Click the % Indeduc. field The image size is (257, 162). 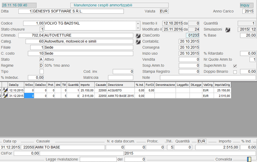point(36,78)
